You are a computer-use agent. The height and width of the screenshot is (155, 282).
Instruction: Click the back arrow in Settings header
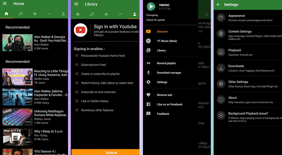(x=218, y=5)
